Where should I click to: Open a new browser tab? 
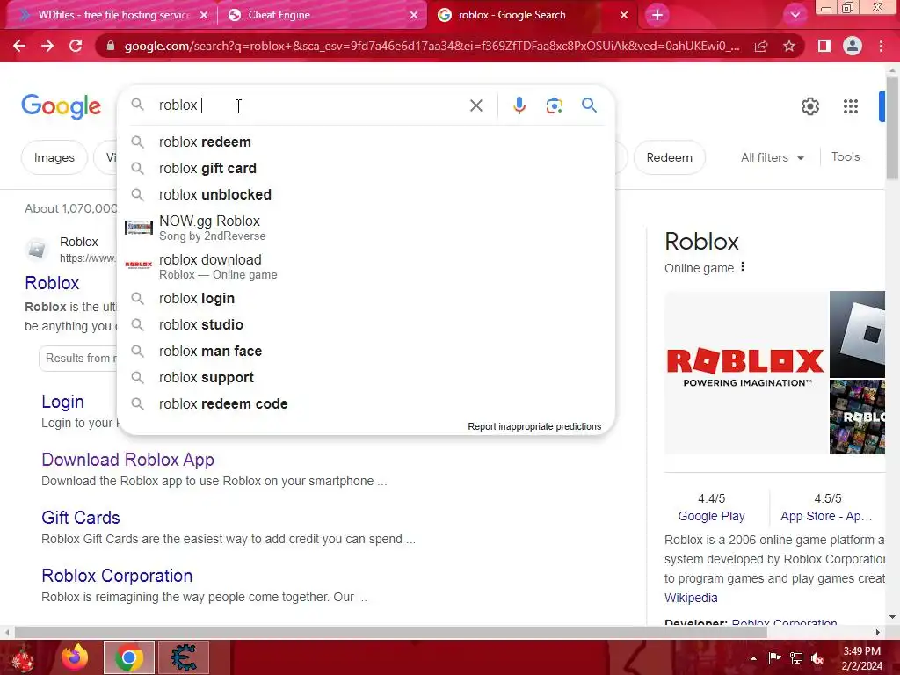[x=657, y=15]
